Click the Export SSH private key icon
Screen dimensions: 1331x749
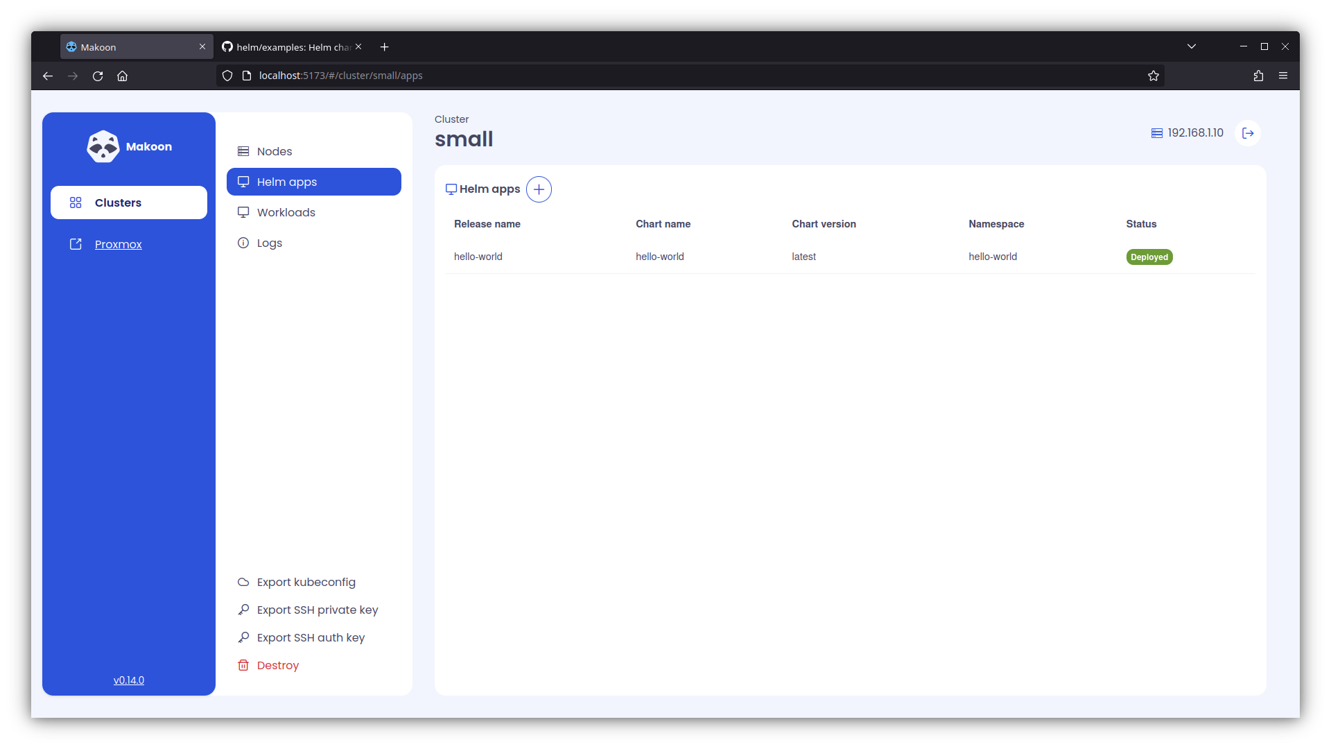[243, 609]
